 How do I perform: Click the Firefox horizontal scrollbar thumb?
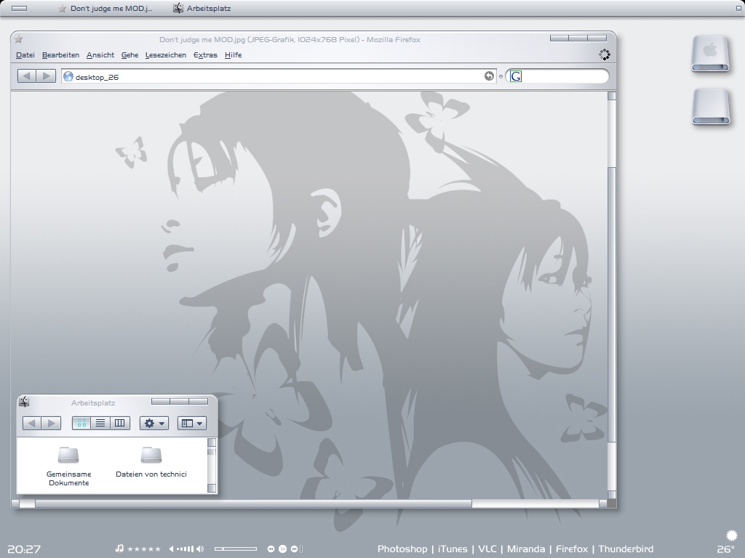click(x=253, y=504)
